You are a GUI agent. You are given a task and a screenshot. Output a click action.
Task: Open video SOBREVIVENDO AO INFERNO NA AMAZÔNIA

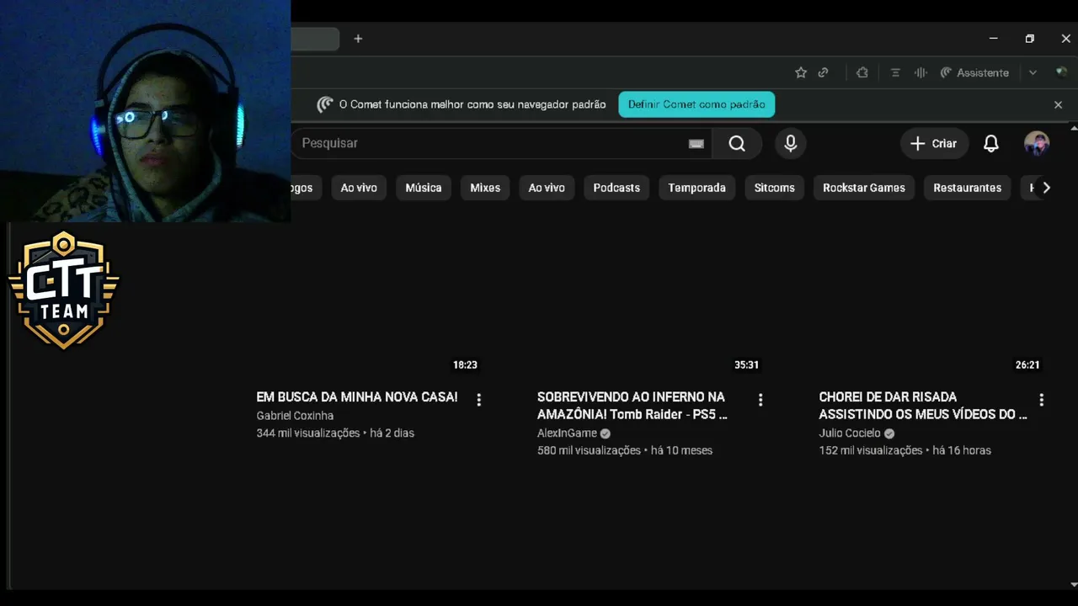(x=632, y=406)
